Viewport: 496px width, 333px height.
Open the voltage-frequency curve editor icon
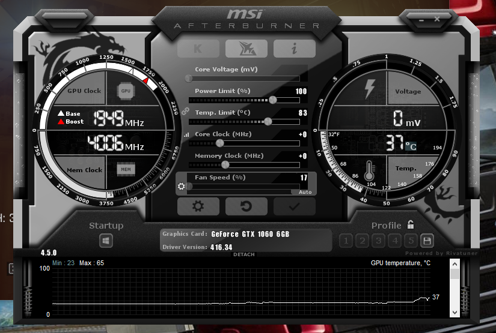tap(186, 135)
